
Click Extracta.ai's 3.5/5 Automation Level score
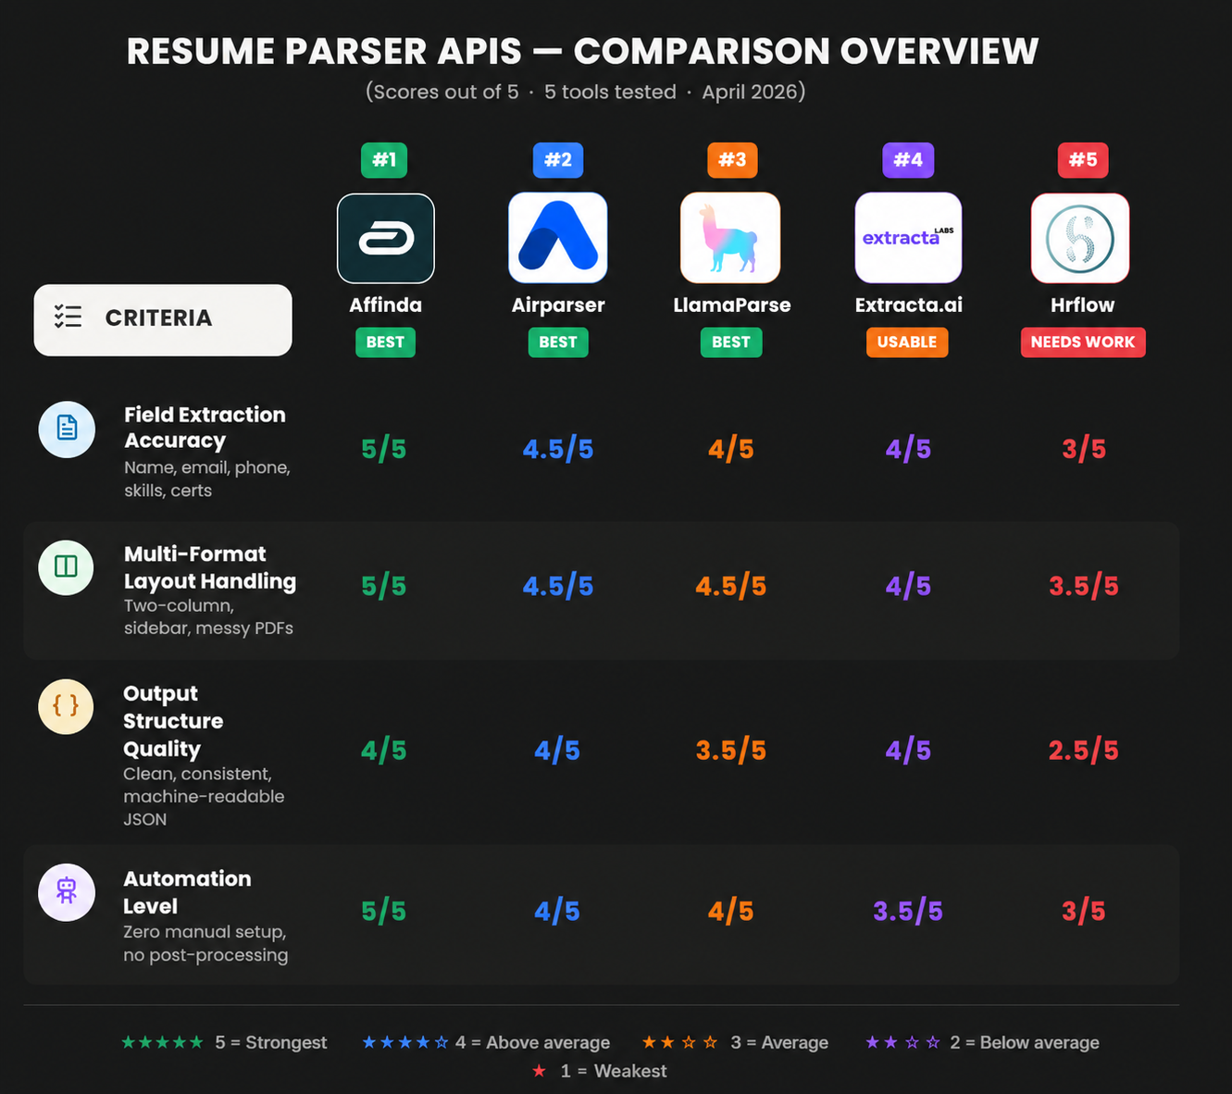(x=908, y=912)
